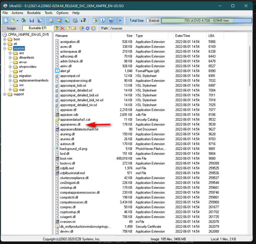Click the DVD 4.7GB capacity usage bar

coord(207,20)
